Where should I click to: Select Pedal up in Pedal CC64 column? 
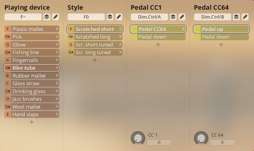(221, 29)
